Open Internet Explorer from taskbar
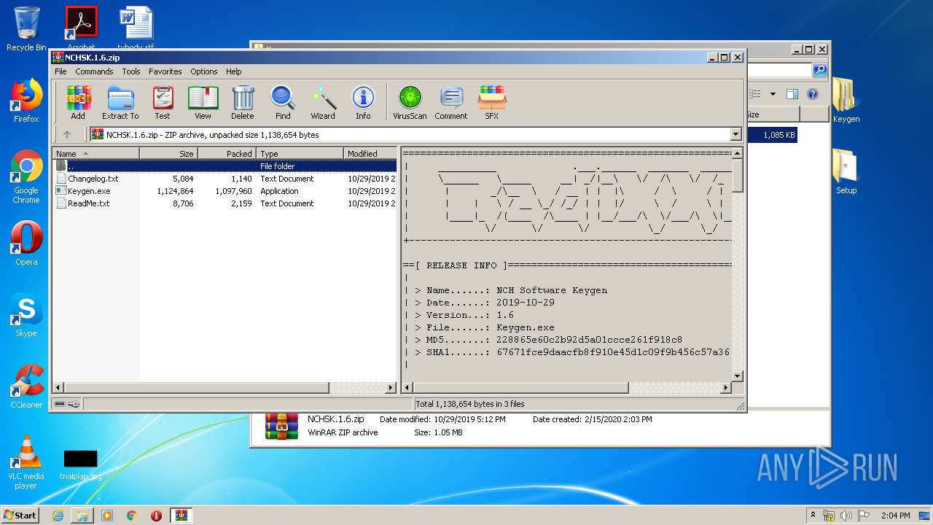 pyautogui.click(x=58, y=516)
